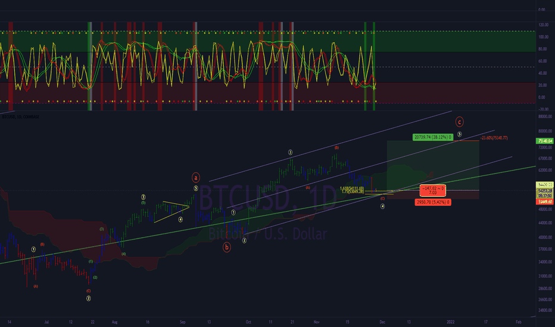Select the red stop-loss zone of position
Viewport: 555px width, 327px height.
coord(433,195)
